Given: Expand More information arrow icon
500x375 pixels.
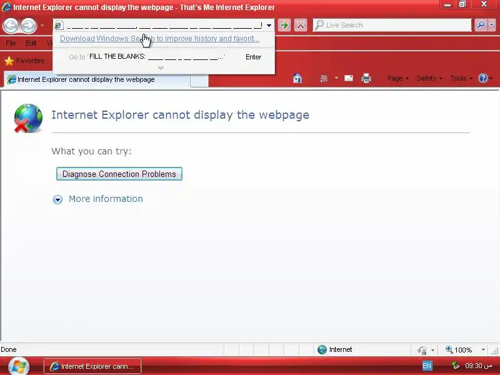Looking at the screenshot, I should pos(57,199).
